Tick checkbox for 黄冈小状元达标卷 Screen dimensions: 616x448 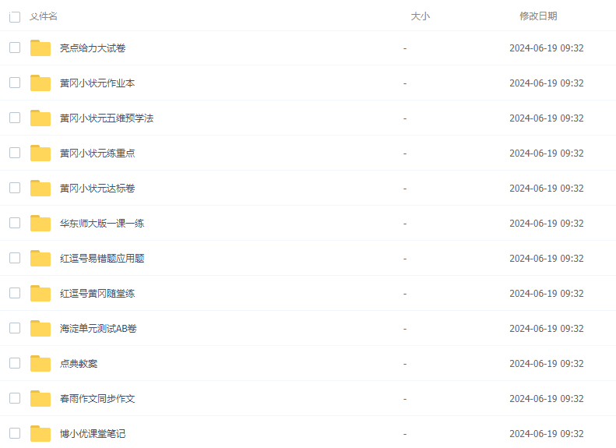pyautogui.click(x=15, y=188)
